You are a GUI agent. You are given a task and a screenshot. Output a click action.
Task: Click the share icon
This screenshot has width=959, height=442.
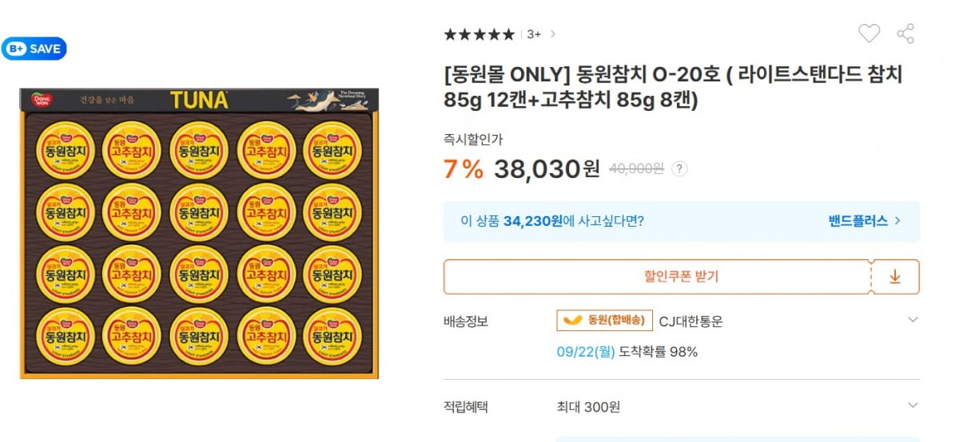point(905,34)
